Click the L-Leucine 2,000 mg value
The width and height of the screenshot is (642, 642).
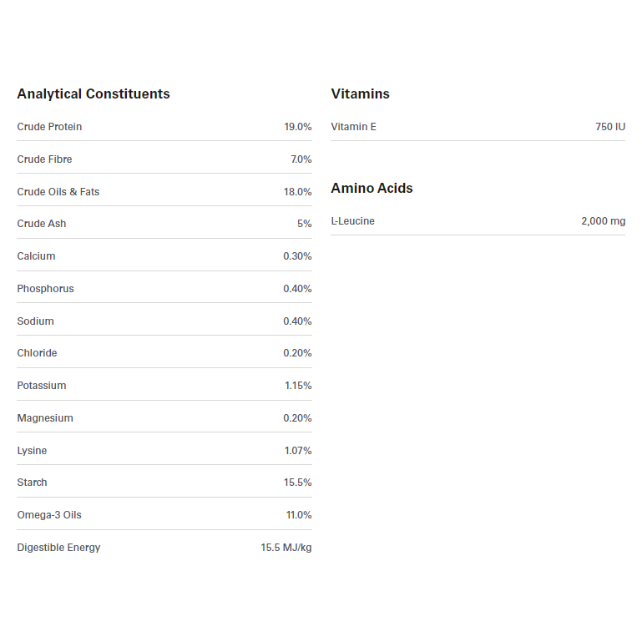(x=603, y=221)
